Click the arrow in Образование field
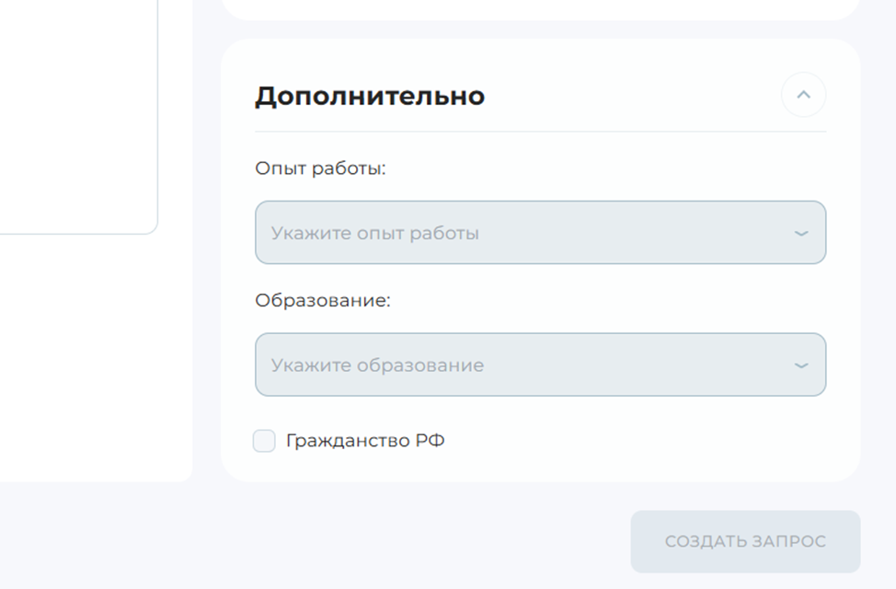The width and height of the screenshot is (896, 589). point(801,365)
